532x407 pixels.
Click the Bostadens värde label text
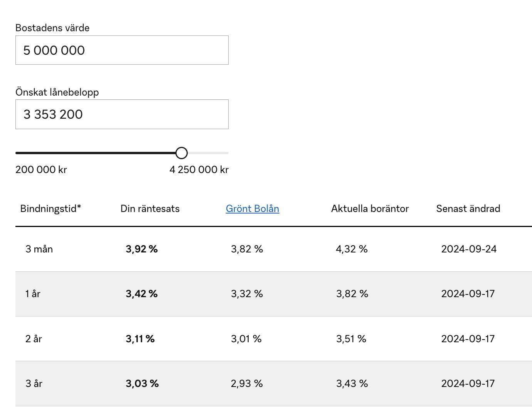click(x=52, y=28)
